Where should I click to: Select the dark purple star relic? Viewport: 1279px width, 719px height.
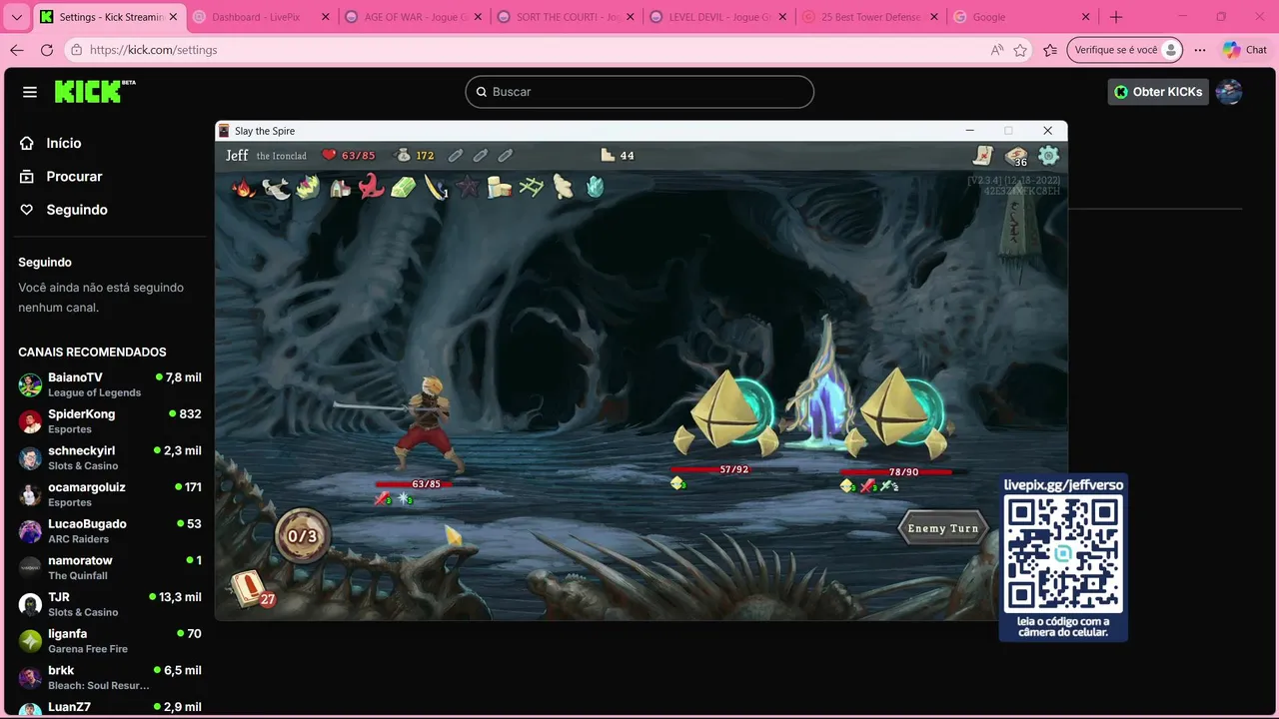[468, 187]
